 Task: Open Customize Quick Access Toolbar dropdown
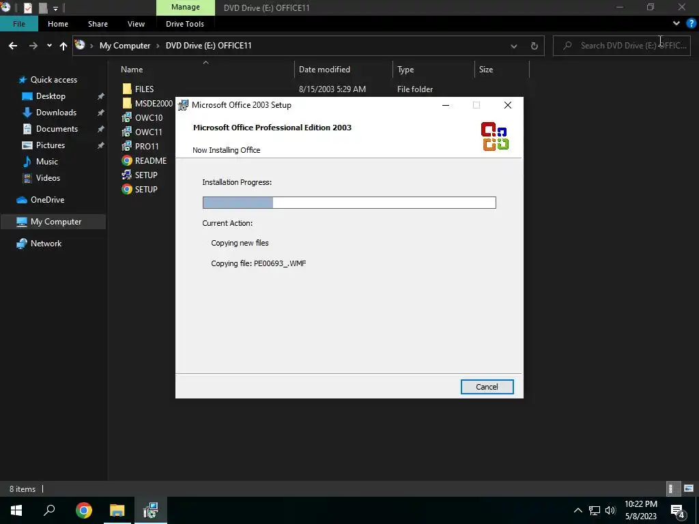(x=55, y=8)
